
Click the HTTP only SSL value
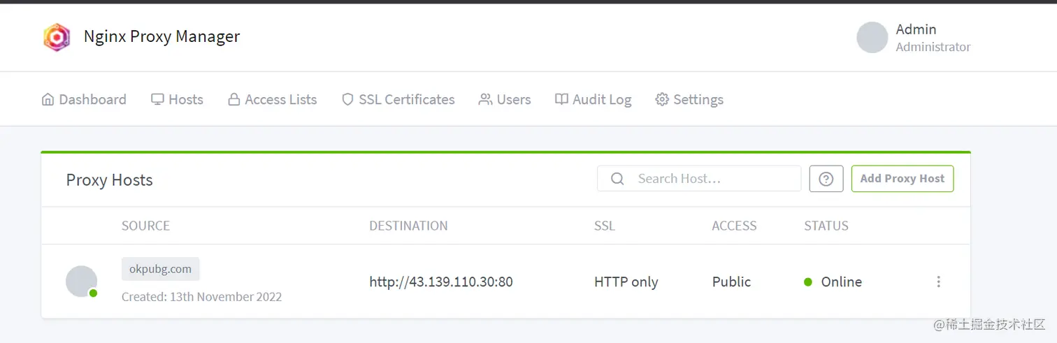tap(626, 282)
